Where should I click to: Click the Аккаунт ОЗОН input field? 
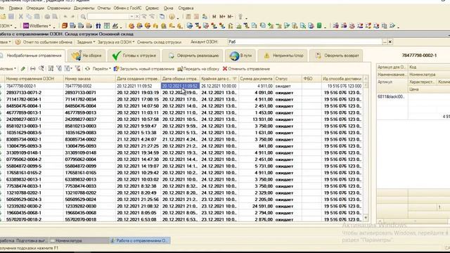[304, 42]
